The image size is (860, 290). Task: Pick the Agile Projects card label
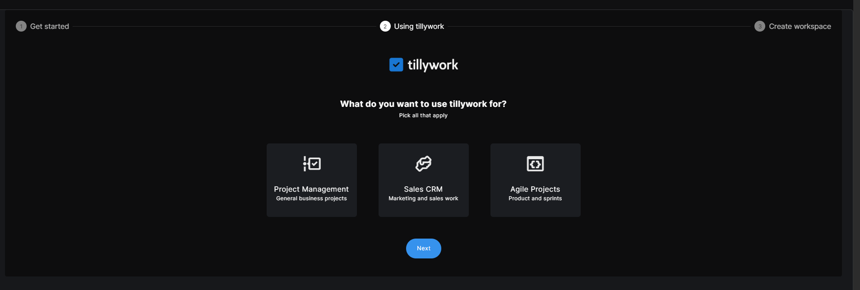(x=535, y=189)
